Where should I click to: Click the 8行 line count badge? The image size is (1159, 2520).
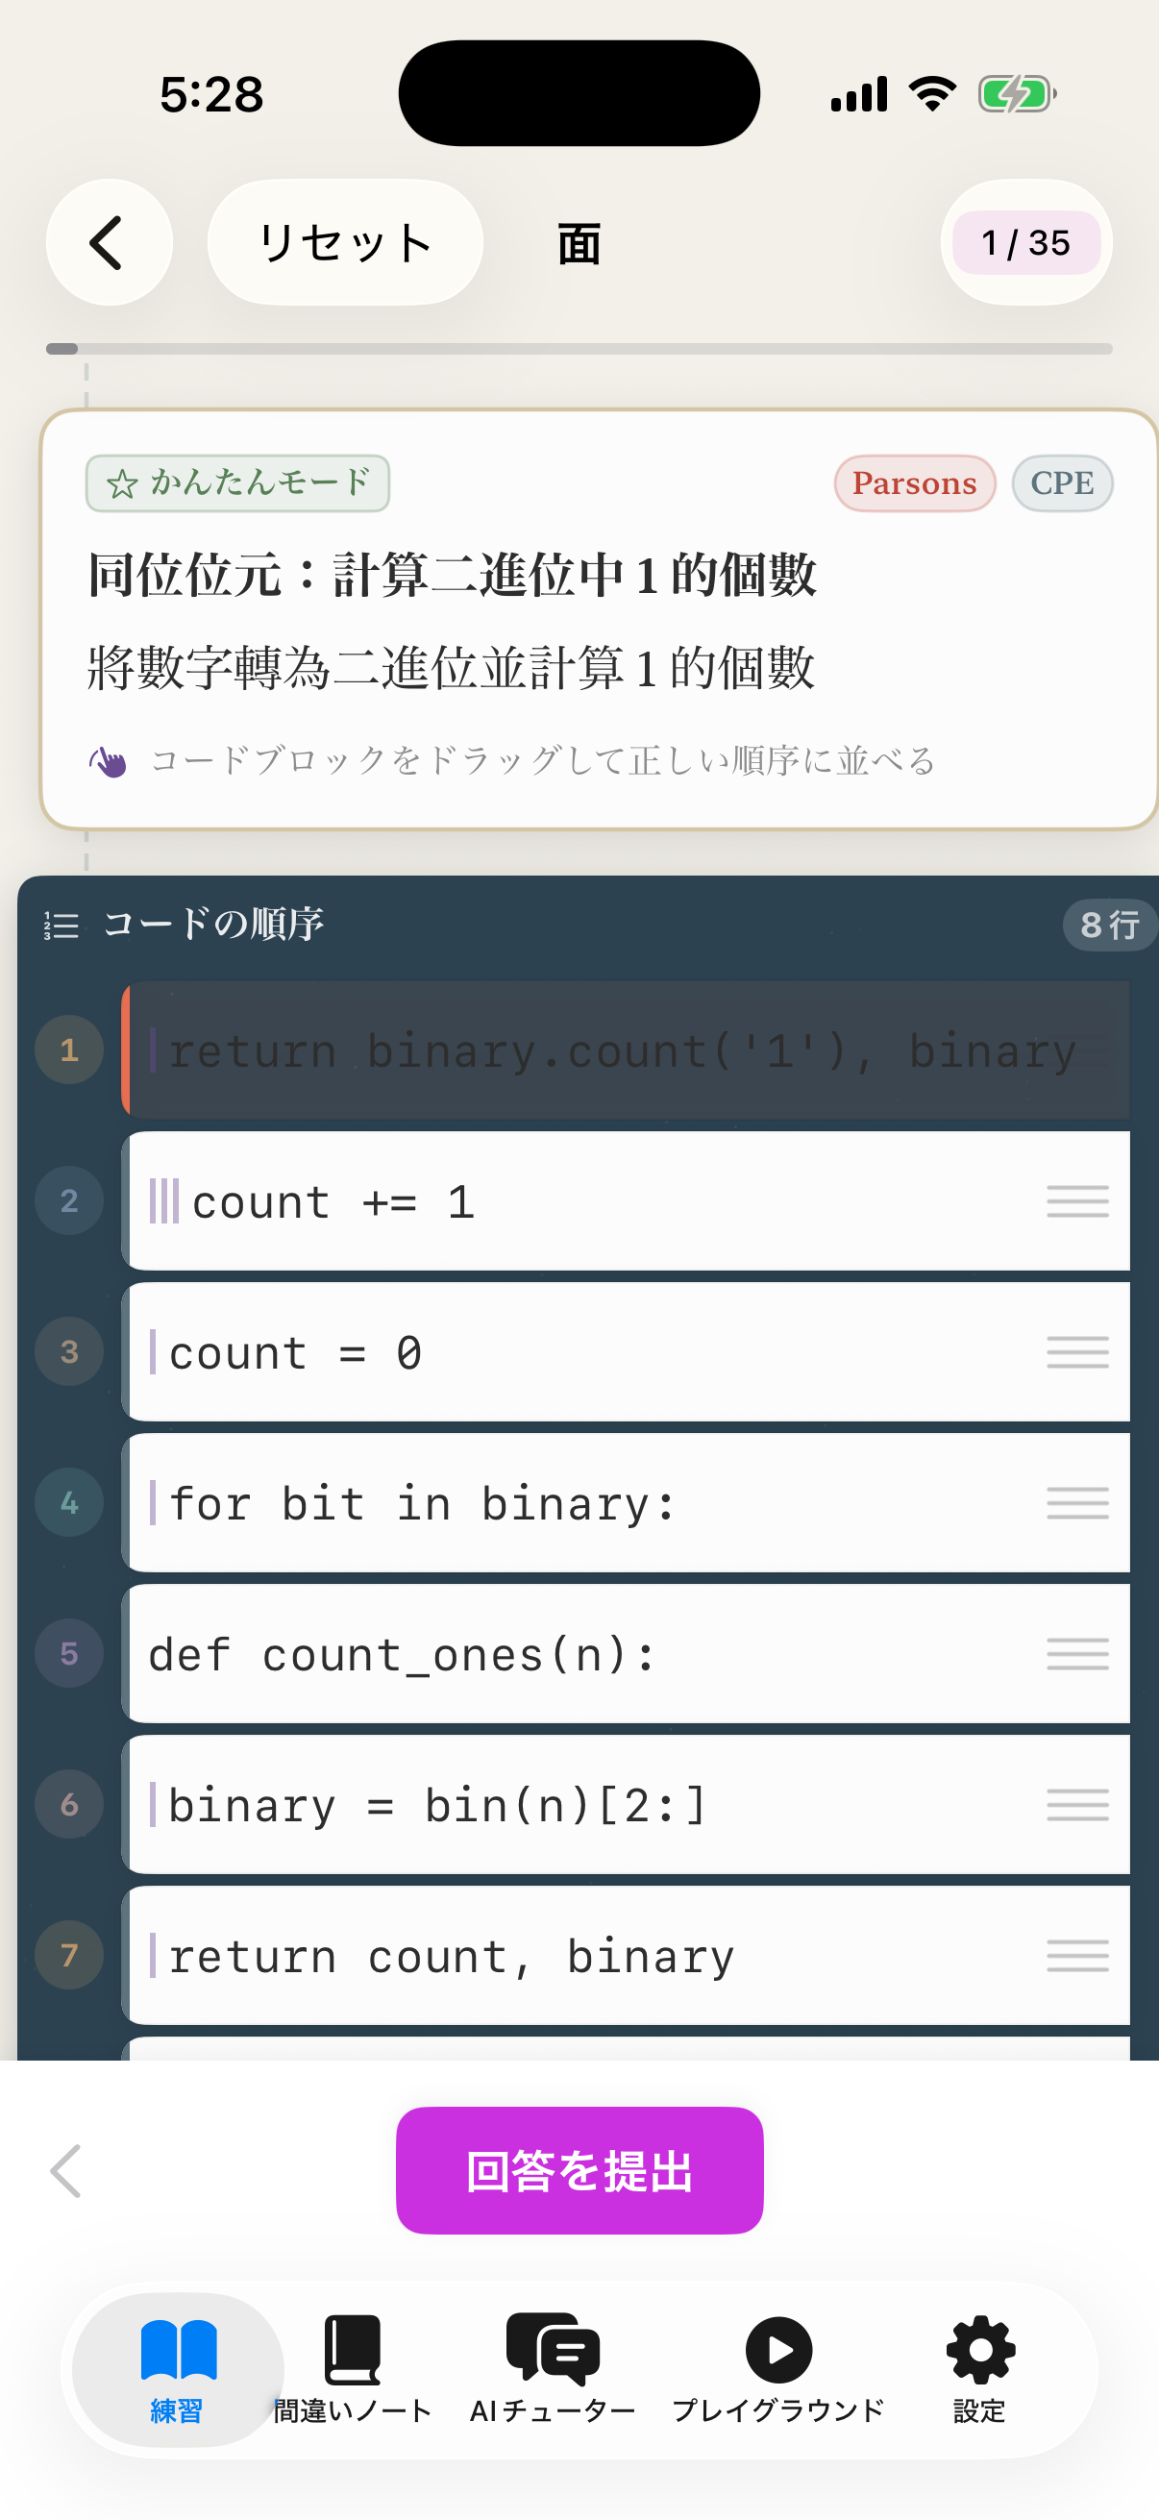click(x=1109, y=925)
